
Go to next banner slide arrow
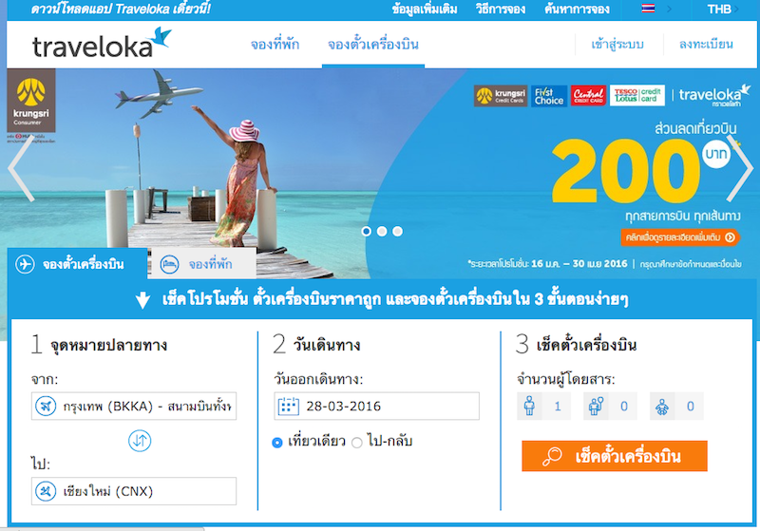coord(740,168)
